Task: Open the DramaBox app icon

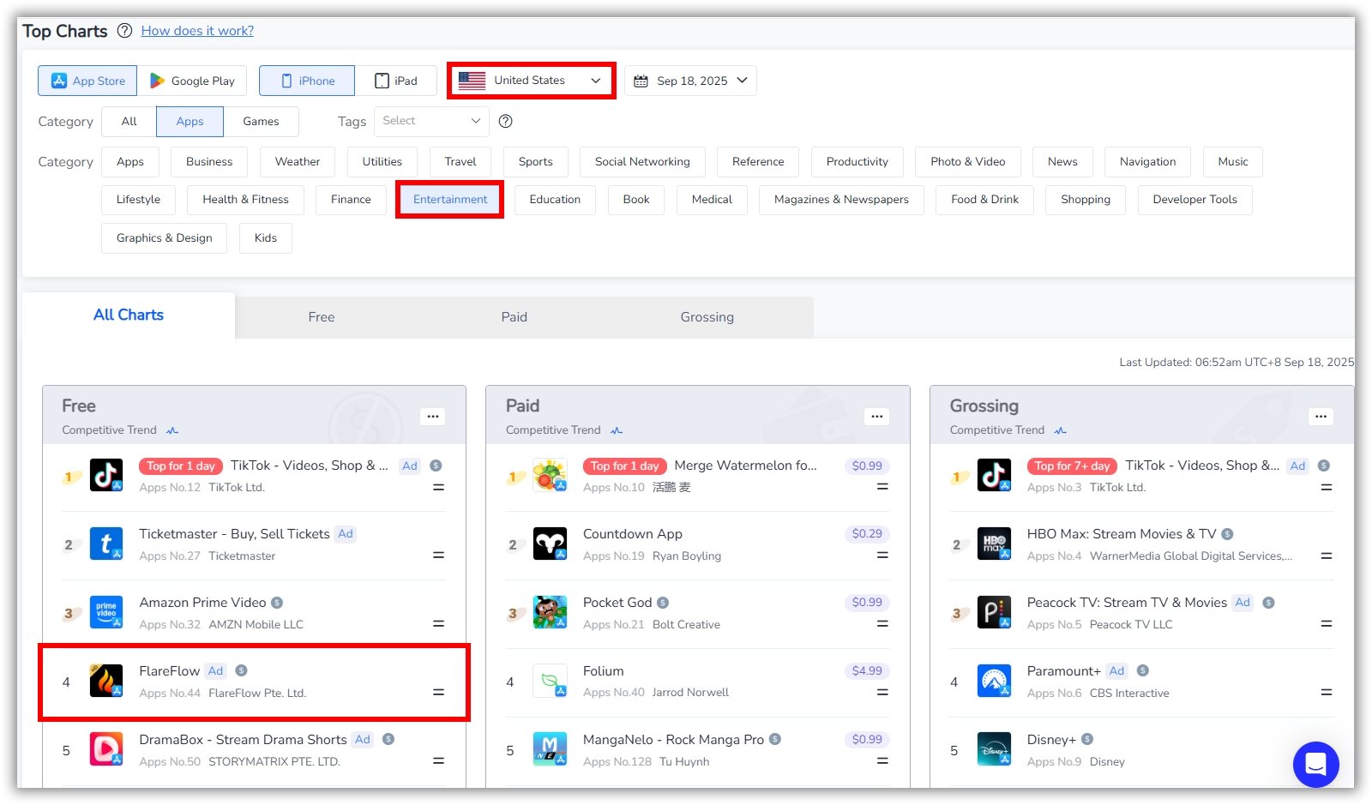Action: (106, 749)
